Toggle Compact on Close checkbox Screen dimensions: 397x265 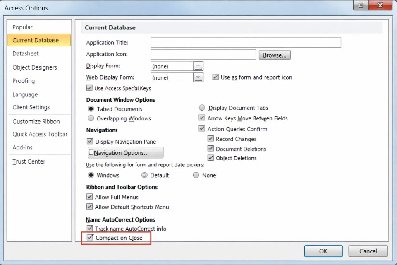point(90,238)
